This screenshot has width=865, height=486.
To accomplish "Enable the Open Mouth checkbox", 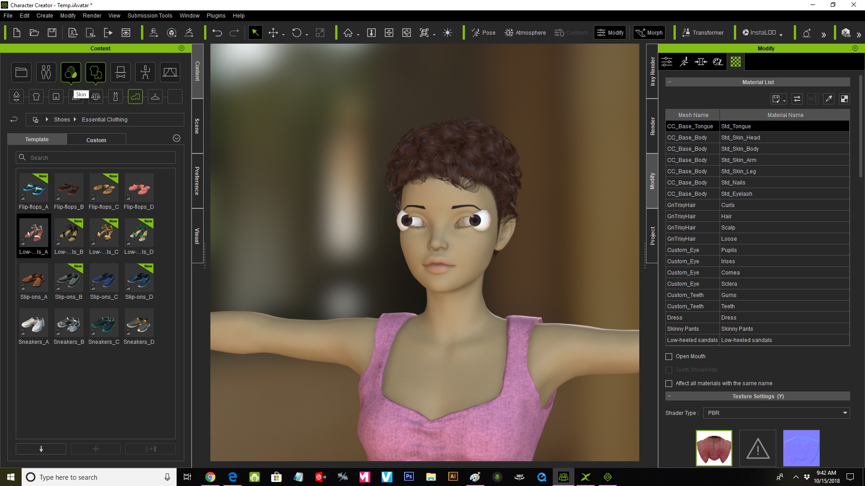I will pyautogui.click(x=669, y=357).
